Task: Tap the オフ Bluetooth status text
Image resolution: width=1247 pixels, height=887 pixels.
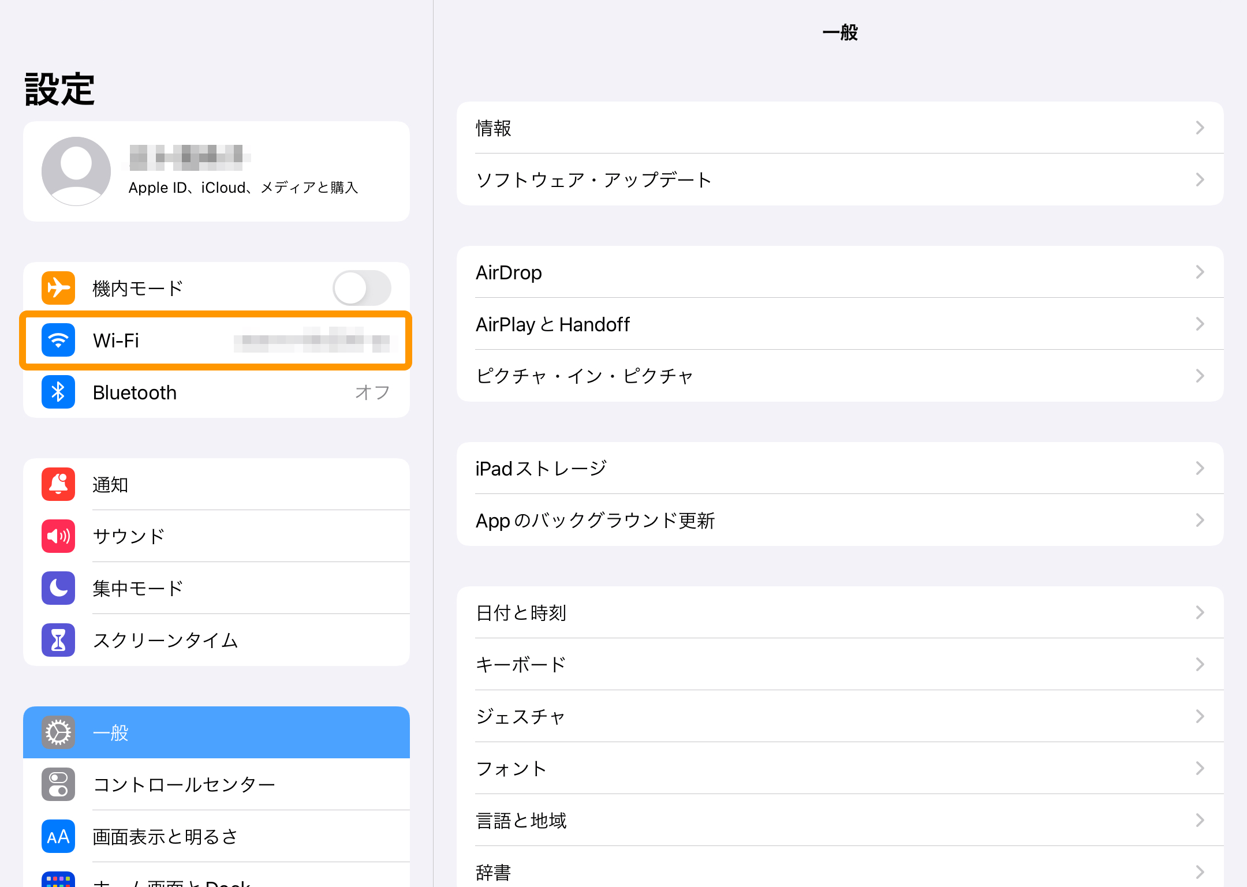Action: click(372, 392)
